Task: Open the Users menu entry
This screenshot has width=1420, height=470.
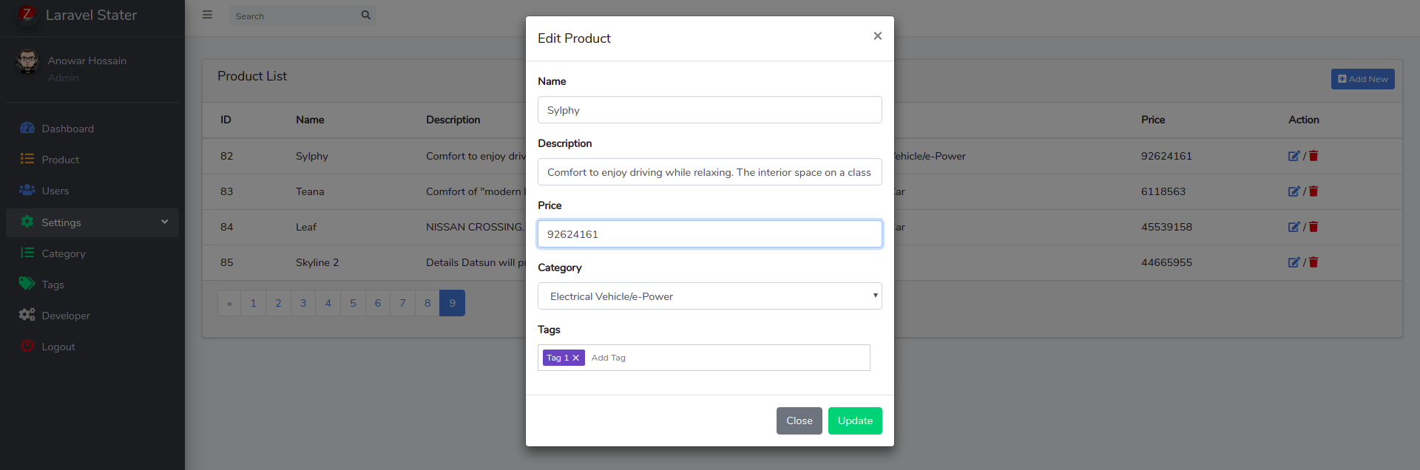Action: point(55,190)
